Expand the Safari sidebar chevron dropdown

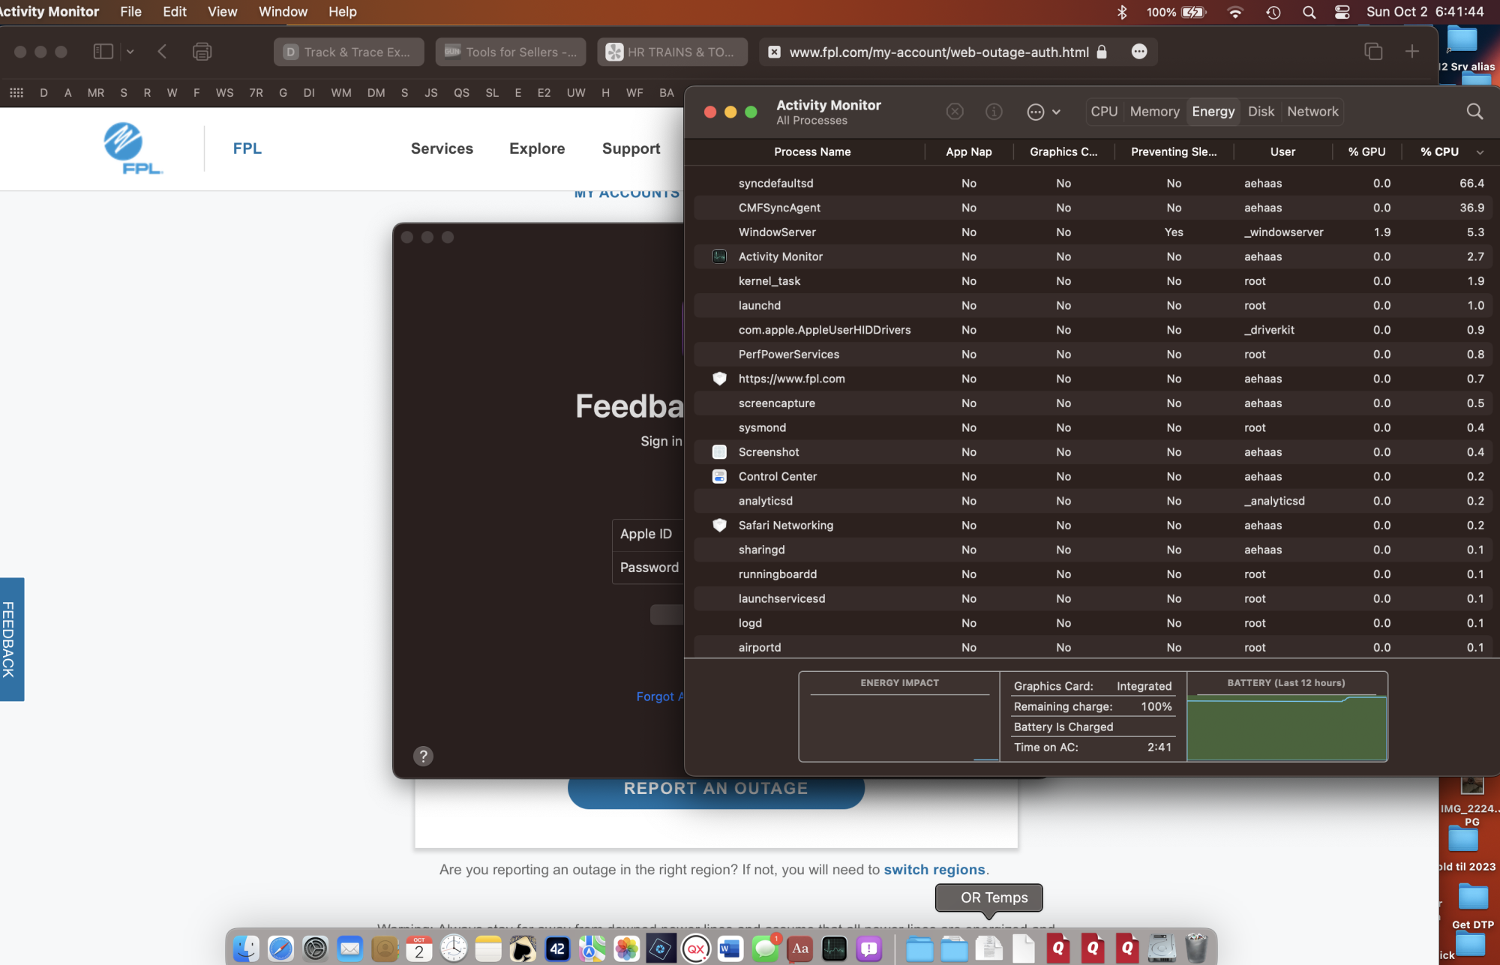pyautogui.click(x=130, y=52)
